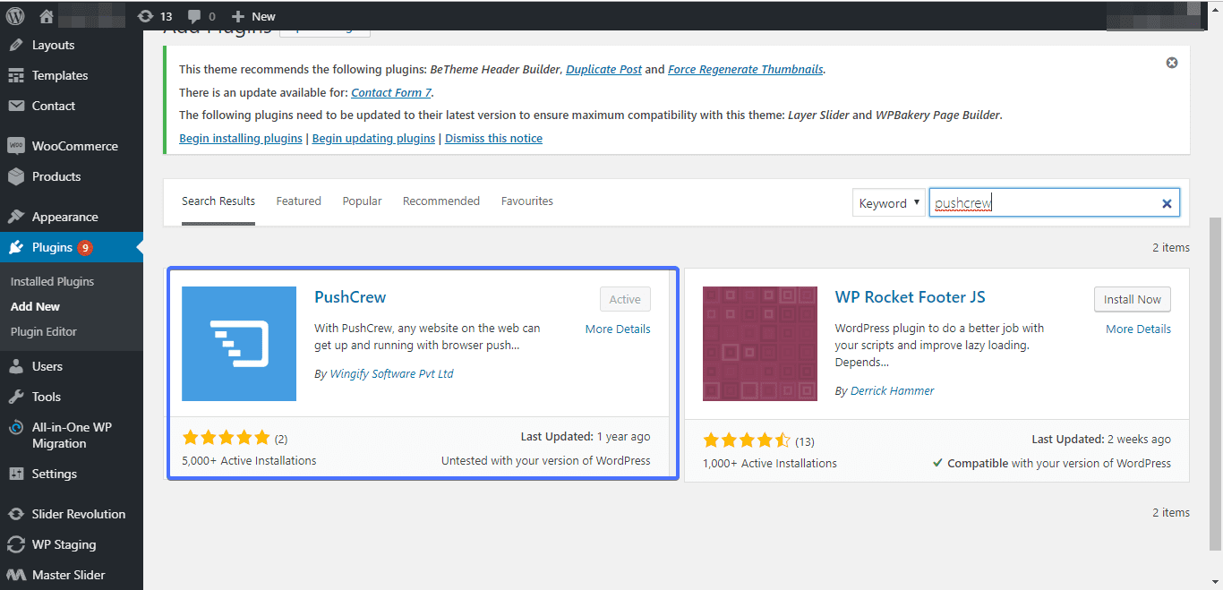1223x590 pixels.
Task: Click the '1,000+ Active Installations' text
Action: 770,463
